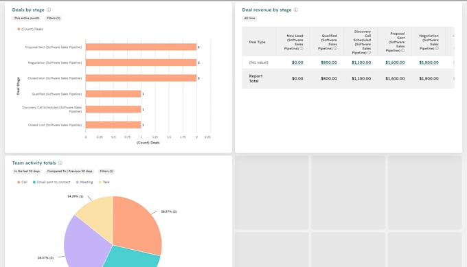467x267 pixels.
Task: Click info icon in Discovery Call Scheduled header
Action: 369,53
